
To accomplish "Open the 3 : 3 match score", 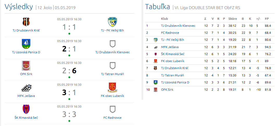I will coord(69,114).
